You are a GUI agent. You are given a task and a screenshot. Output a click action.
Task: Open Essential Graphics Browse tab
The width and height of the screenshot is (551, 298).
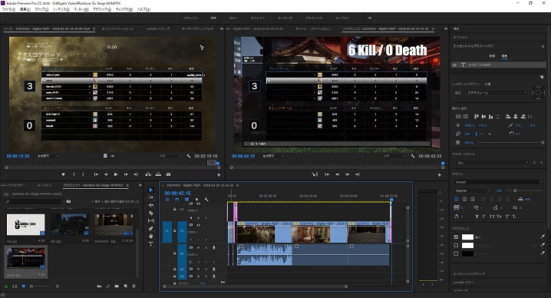pos(492,56)
